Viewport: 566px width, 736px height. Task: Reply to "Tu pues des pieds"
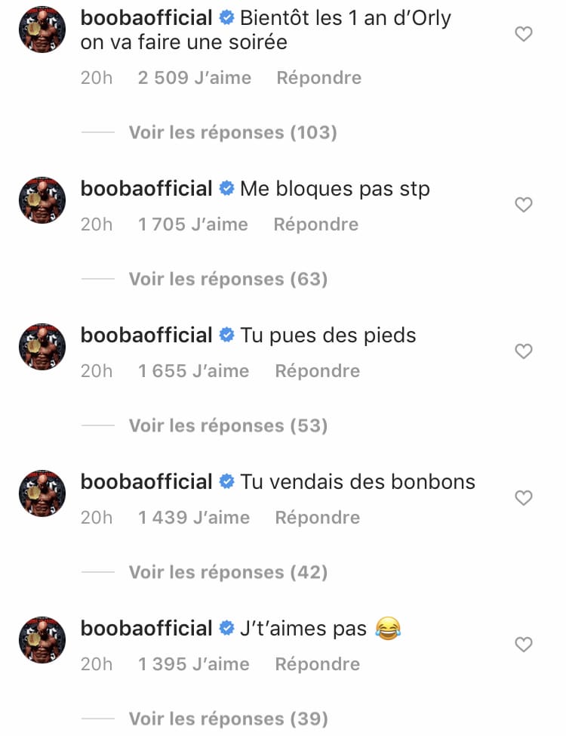click(317, 371)
